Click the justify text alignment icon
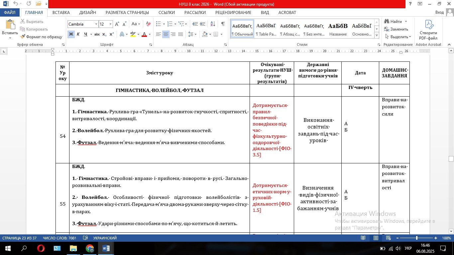454x255 pixels. [x=180, y=34]
